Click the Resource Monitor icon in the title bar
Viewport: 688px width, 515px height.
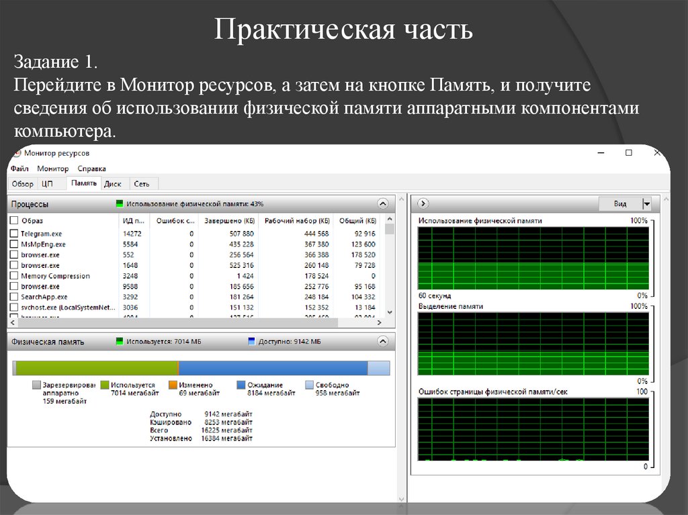[17, 153]
